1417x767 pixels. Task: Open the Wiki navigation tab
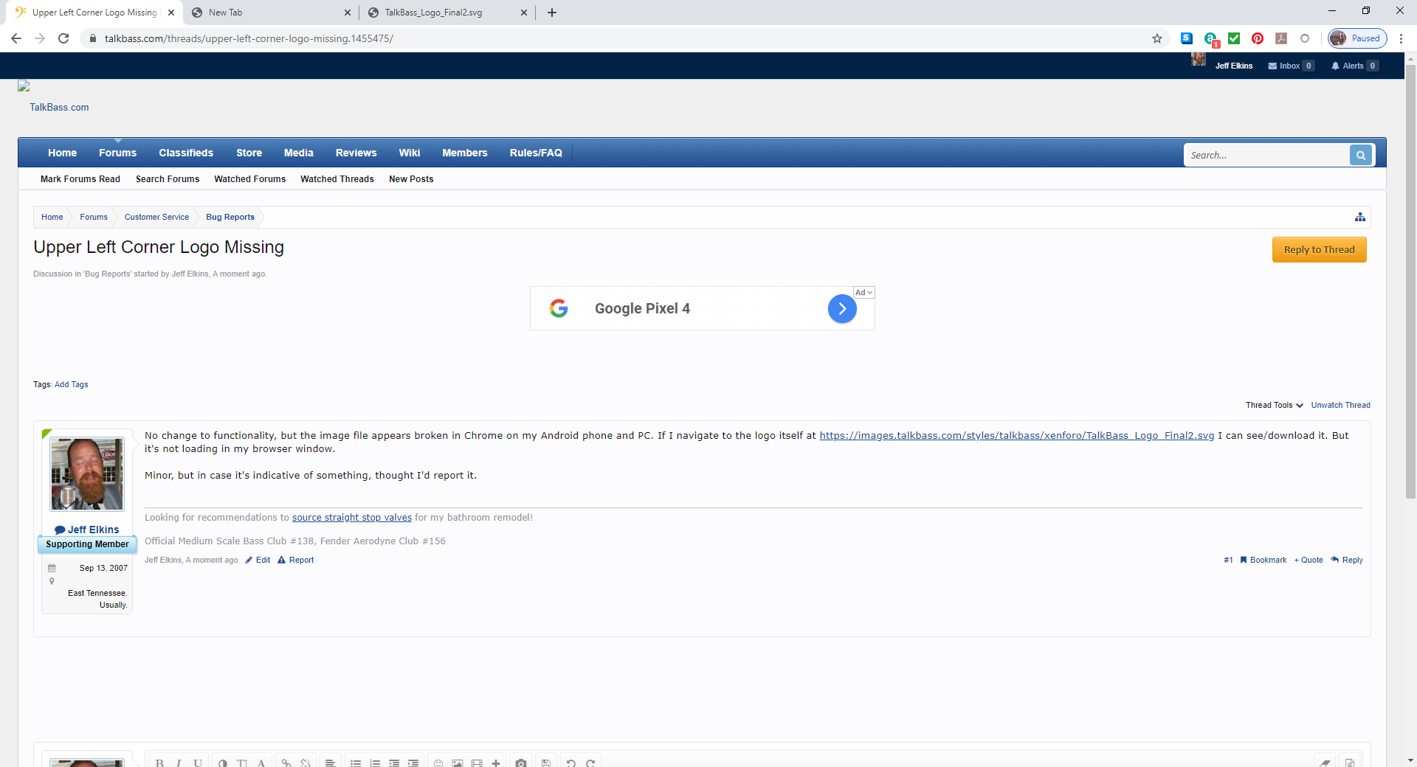410,153
